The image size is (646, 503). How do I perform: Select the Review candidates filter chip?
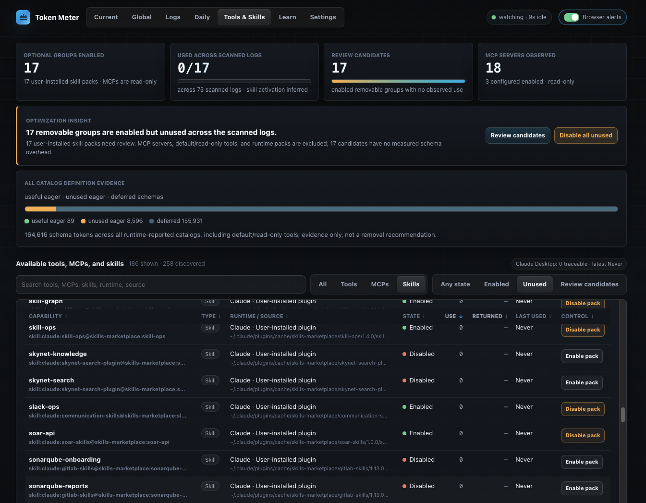tap(589, 284)
